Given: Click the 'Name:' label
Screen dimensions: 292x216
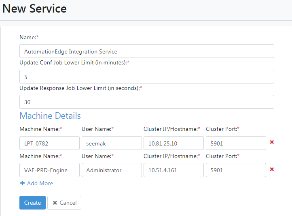Looking at the screenshot, I should pyautogui.click(x=29, y=37).
